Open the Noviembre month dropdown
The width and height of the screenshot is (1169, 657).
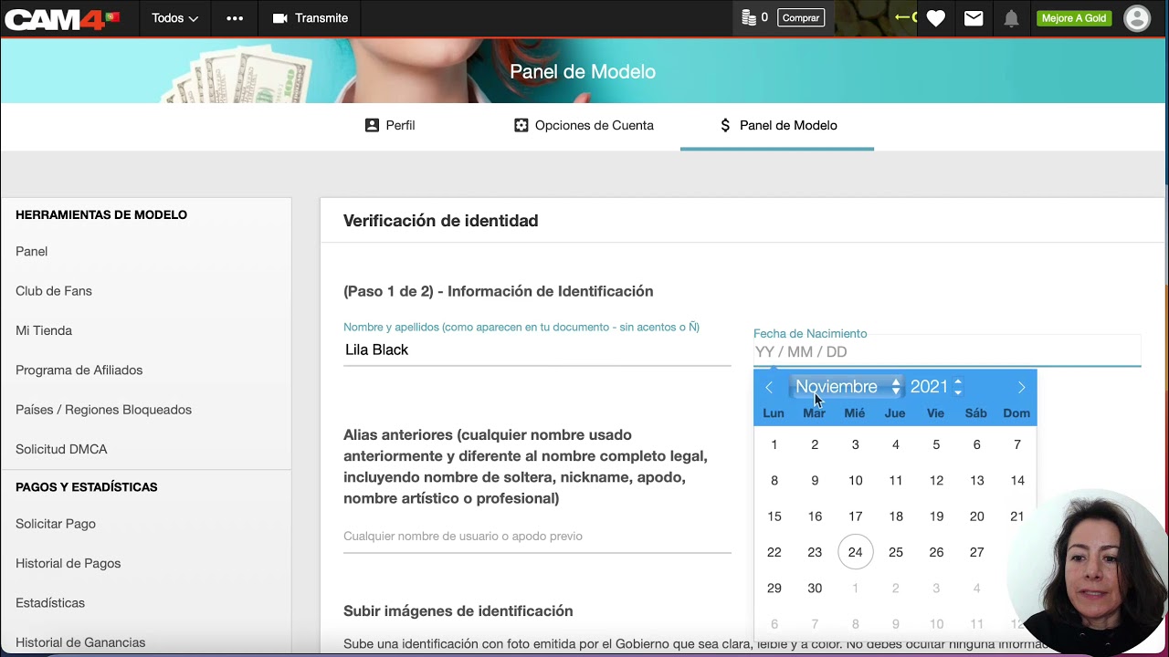(847, 387)
